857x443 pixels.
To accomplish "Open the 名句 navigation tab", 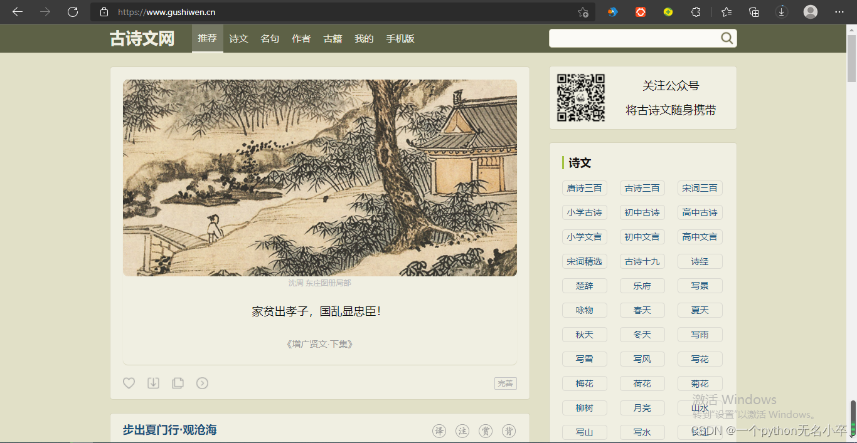I will pyautogui.click(x=270, y=38).
